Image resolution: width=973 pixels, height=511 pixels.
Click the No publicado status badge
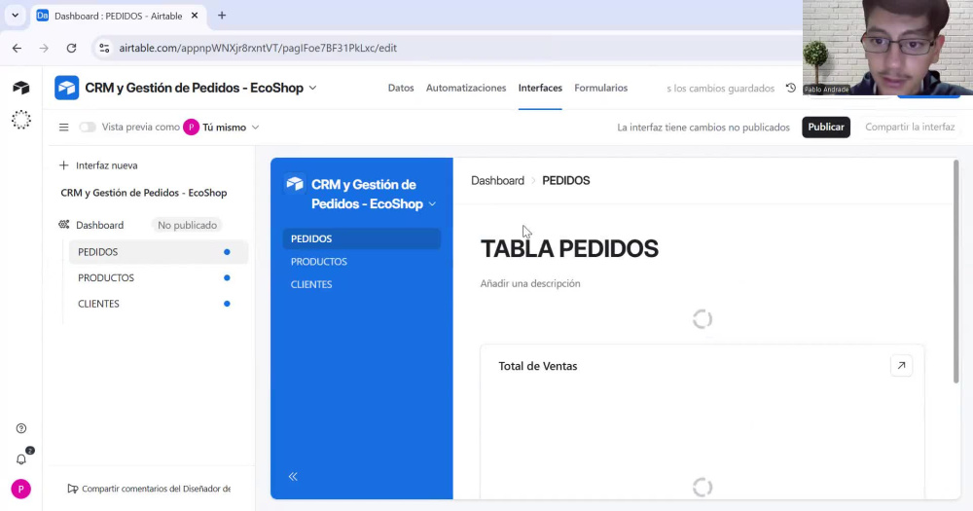tap(187, 225)
